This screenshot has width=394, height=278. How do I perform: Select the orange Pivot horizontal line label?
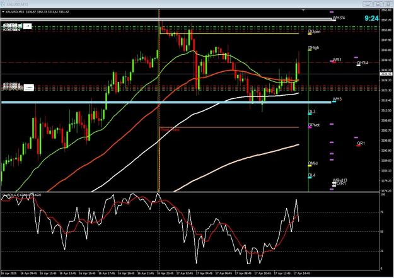click(x=170, y=130)
